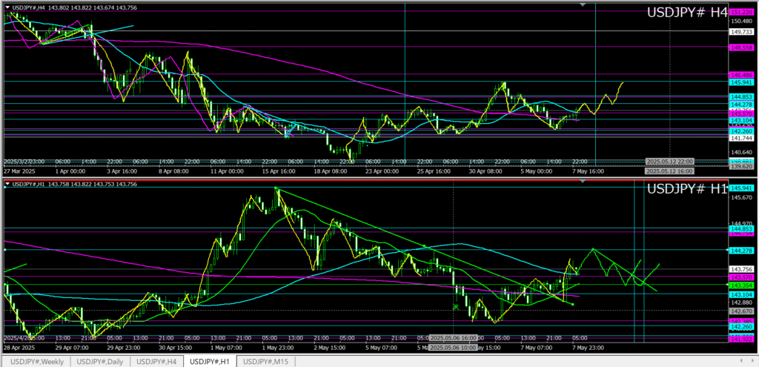This screenshot has height=367, width=759.
Task: Select the cyan 145.941 price tag on H4
Action: click(742, 82)
